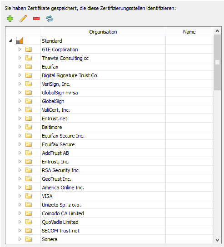Select the Baltimore row label
Screen dimensions: 224x247
click(x=52, y=127)
